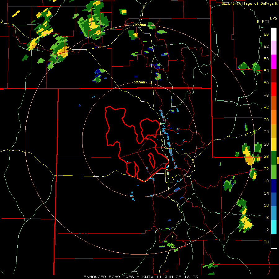The height and width of the screenshot is (279, 279).
Task: Click the '62' legend value
Action: [x=266, y=46]
